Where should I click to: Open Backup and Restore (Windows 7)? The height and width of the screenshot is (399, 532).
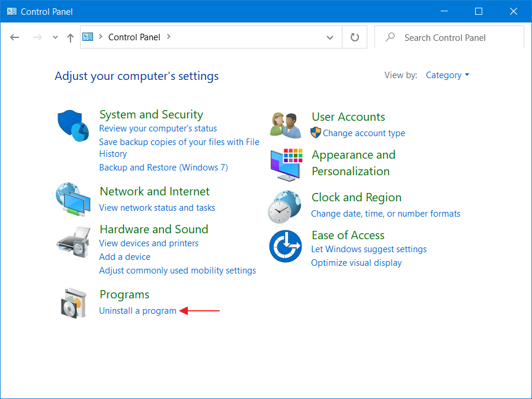164,168
